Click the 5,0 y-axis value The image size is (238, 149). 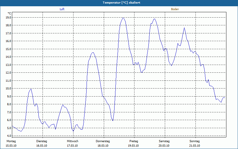9,128
